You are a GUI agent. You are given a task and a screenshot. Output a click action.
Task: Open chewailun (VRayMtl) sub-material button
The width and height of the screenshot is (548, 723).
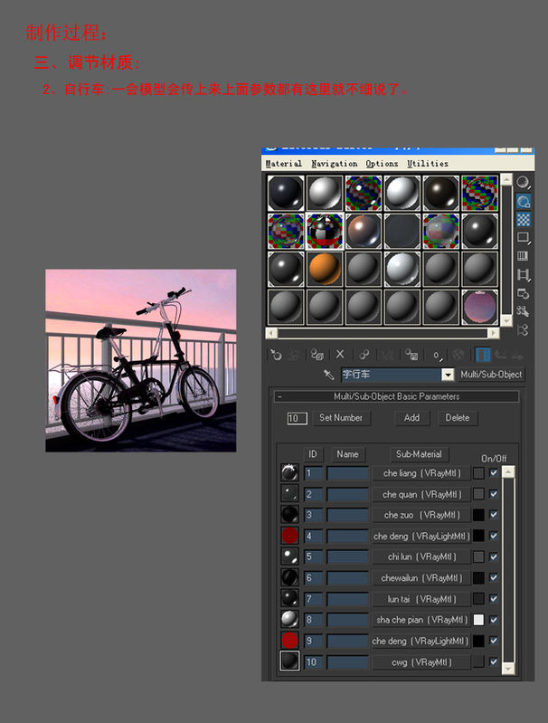pyautogui.click(x=421, y=577)
